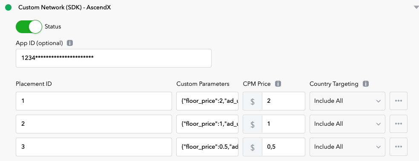Toggle the Status switch off
The image size is (419, 161).
pos(29,27)
